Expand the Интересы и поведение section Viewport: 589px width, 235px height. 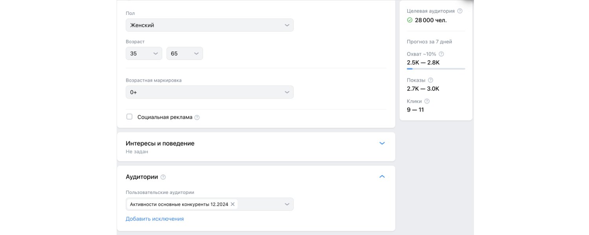(382, 143)
